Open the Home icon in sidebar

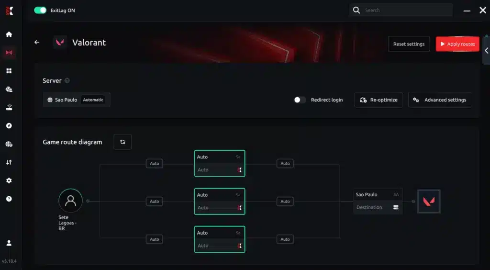[9, 34]
